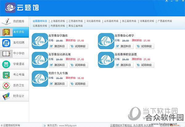Click the 高等教育心理学 YTG thumbnail
Viewport: 185px width, 127px height.
[x=106, y=41]
